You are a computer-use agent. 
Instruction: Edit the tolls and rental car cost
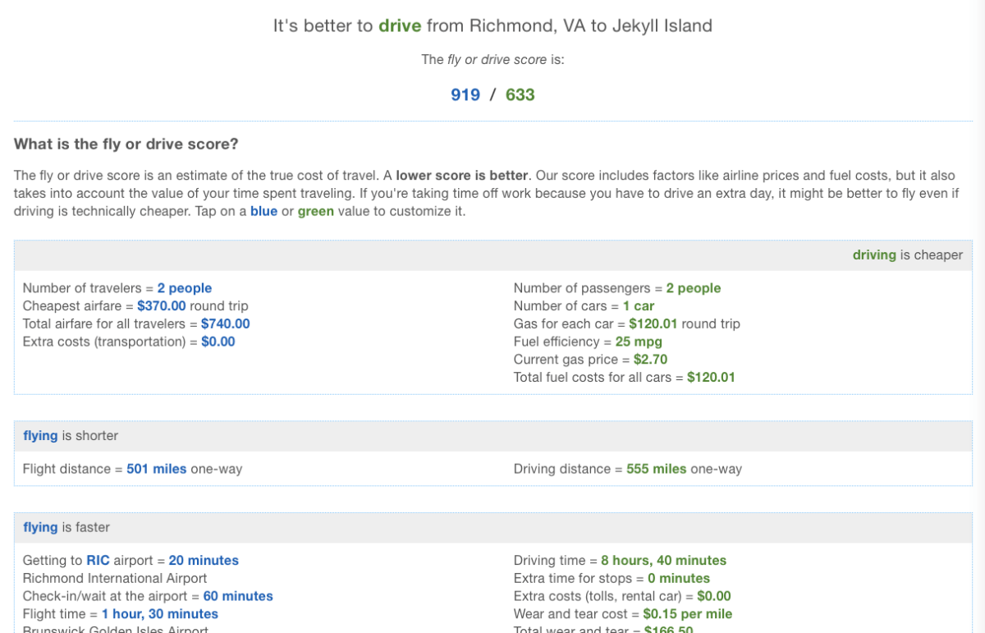click(x=709, y=596)
